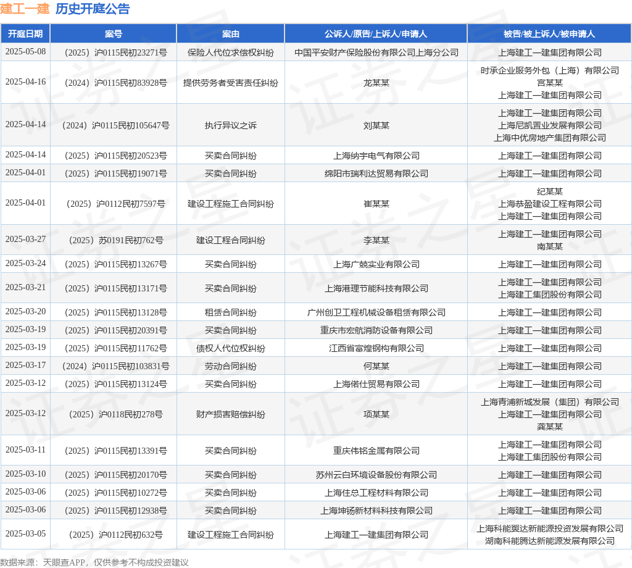Image resolution: width=632 pixels, height=568 pixels.
Task: Select case number (2024)沪0115民初83928号
Action: pos(115,83)
